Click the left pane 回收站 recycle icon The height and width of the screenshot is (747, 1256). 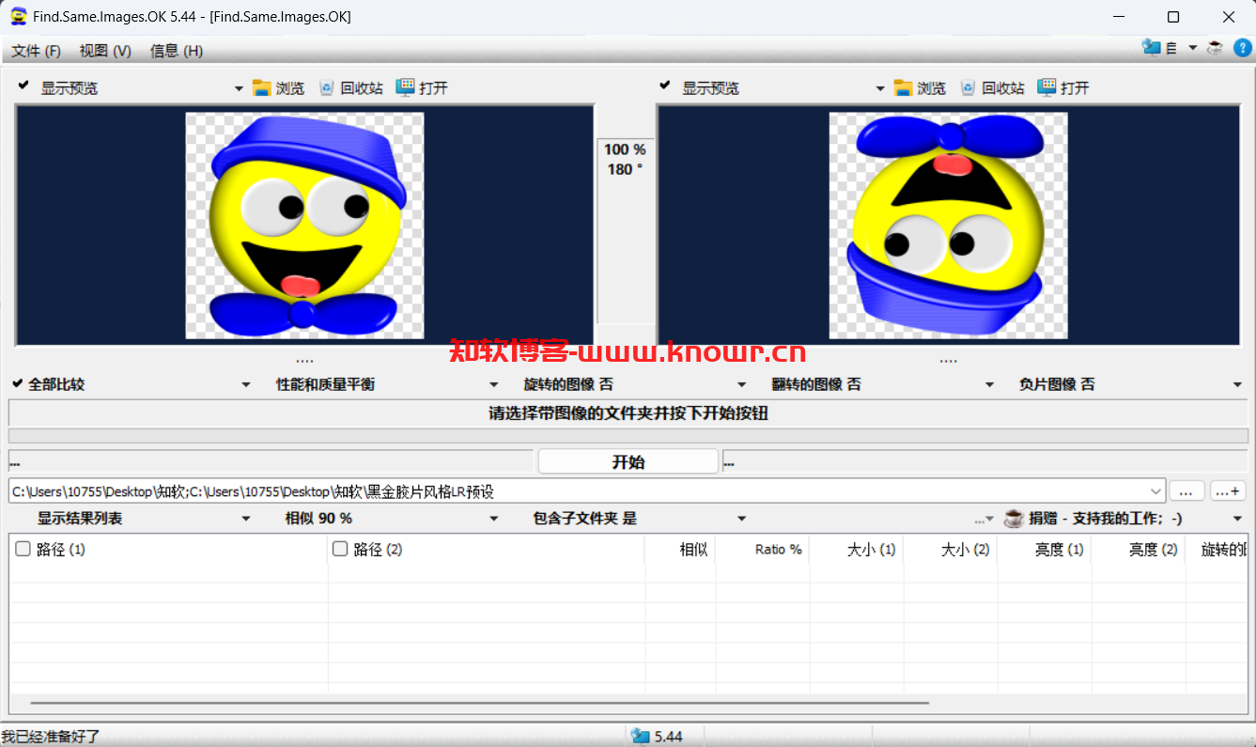click(327, 87)
